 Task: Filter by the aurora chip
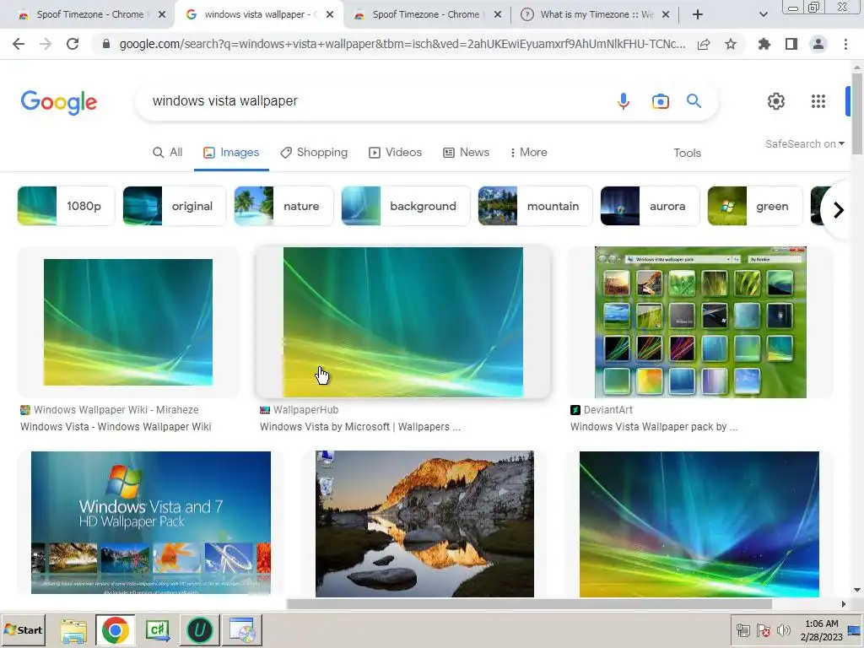(650, 206)
